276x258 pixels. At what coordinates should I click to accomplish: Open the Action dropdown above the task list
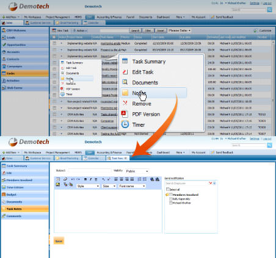pos(81,30)
